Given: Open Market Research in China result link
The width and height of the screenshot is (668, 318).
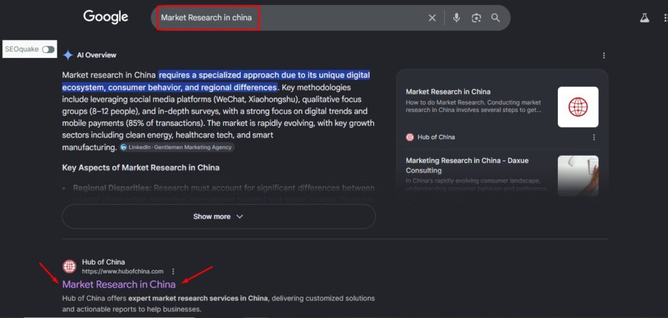Looking at the screenshot, I should click(119, 284).
